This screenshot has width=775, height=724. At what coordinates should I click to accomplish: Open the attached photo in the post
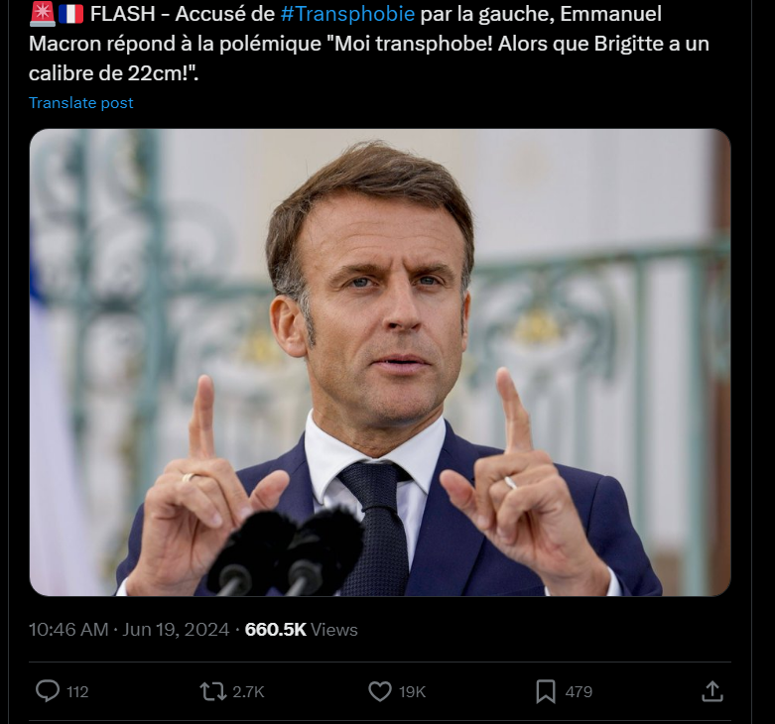(380, 362)
